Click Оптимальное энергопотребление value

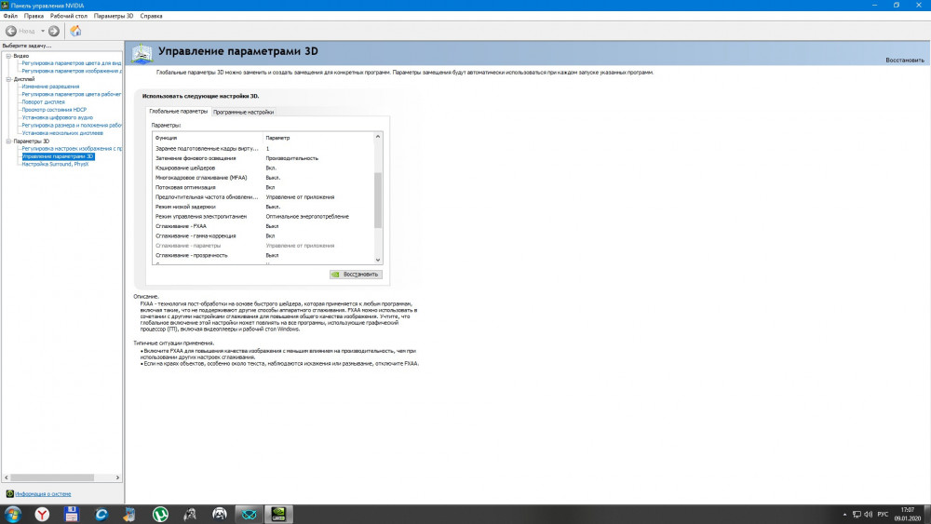(x=307, y=217)
